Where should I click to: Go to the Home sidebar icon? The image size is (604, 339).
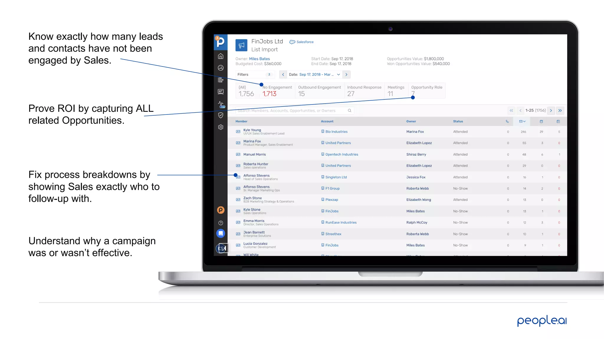point(221,56)
